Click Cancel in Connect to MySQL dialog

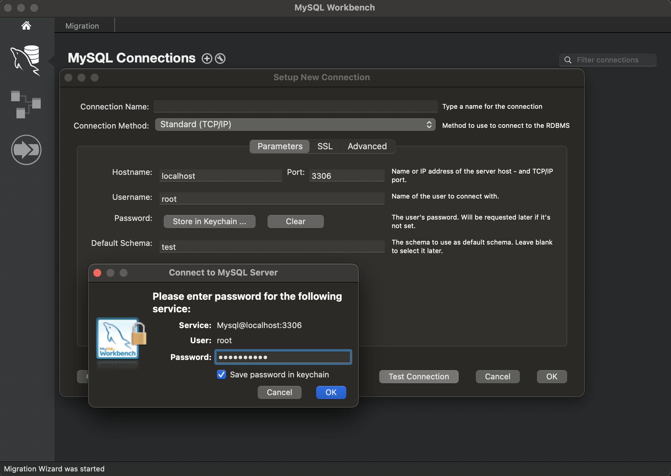[x=279, y=392]
